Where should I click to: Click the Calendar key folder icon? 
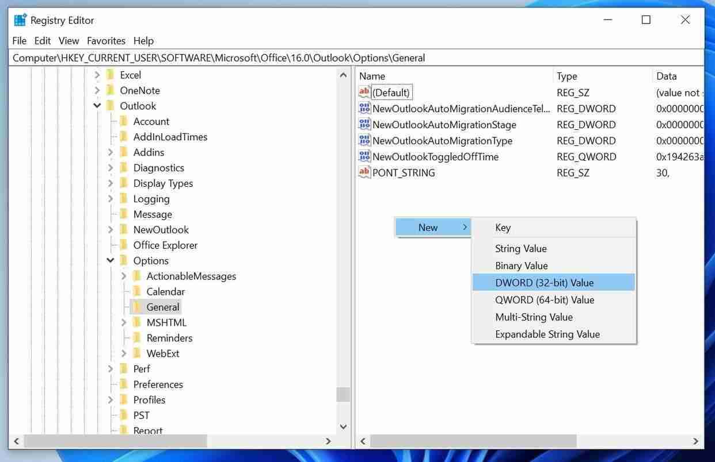coord(137,291)
